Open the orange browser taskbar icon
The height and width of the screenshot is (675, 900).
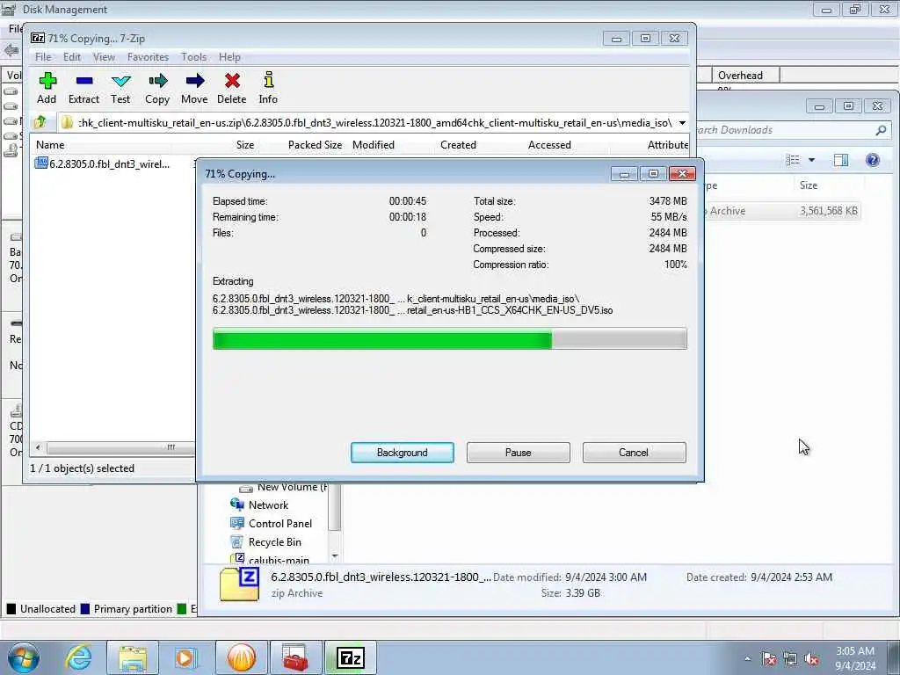242,657
